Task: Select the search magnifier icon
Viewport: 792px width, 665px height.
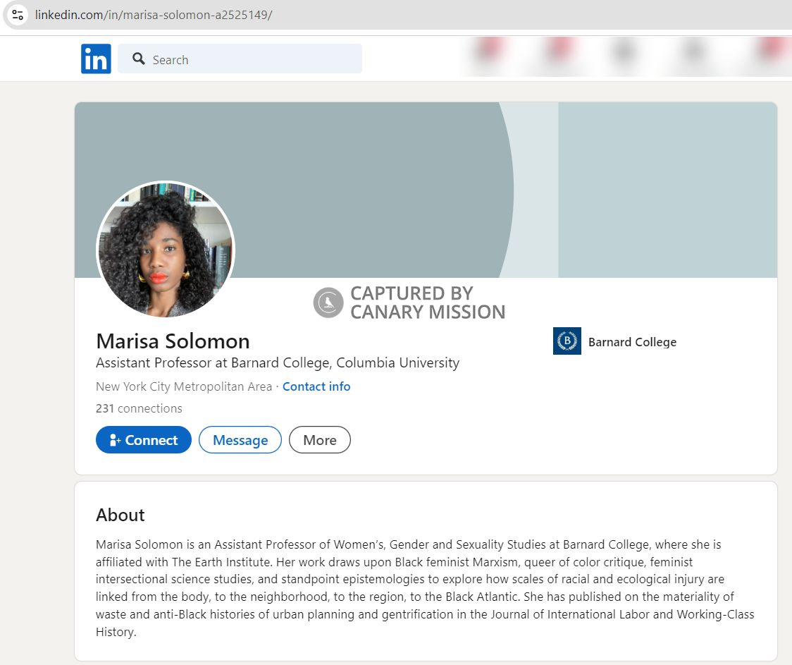Action: tap(140, 59)
